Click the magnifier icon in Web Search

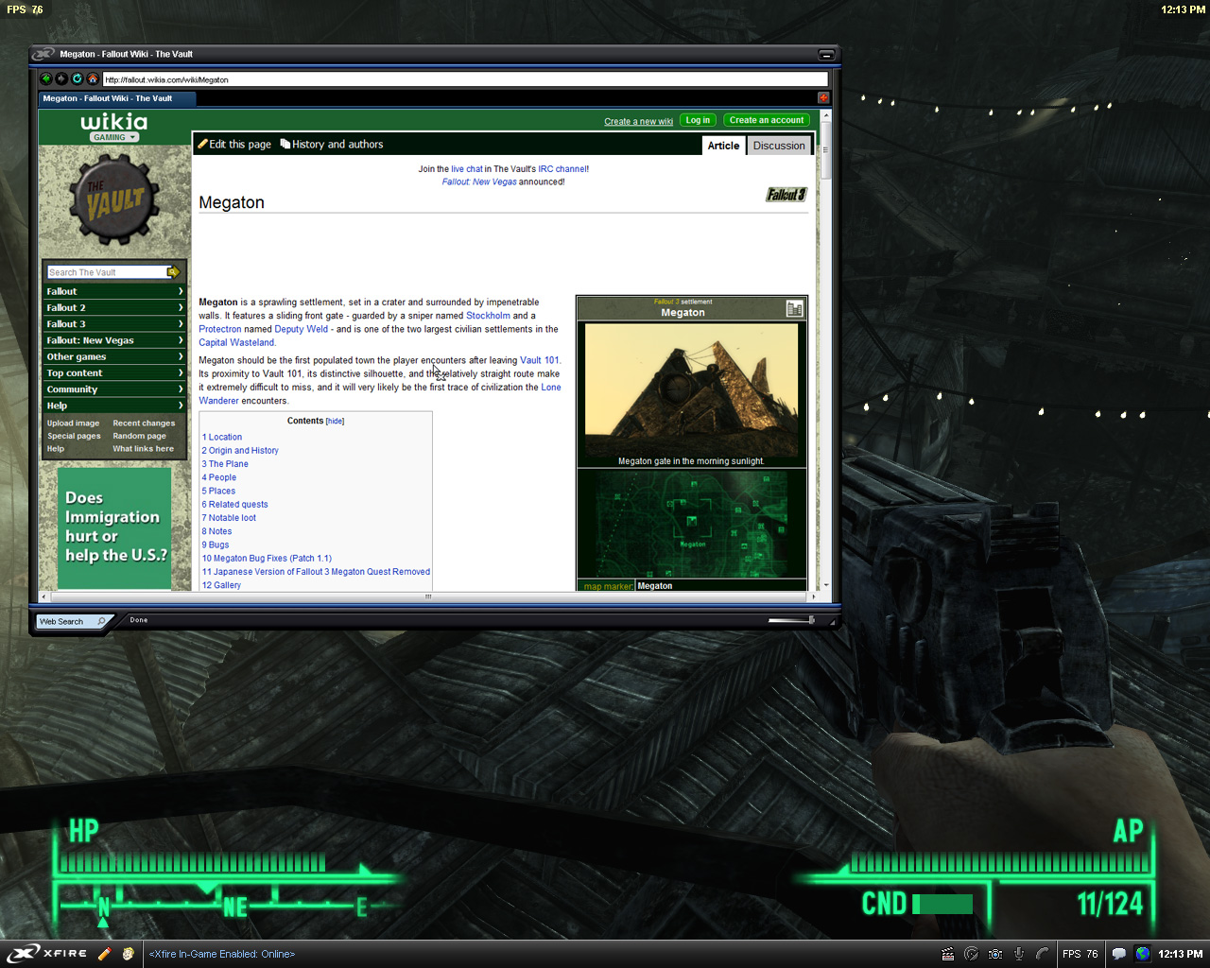tap(101, 621)
